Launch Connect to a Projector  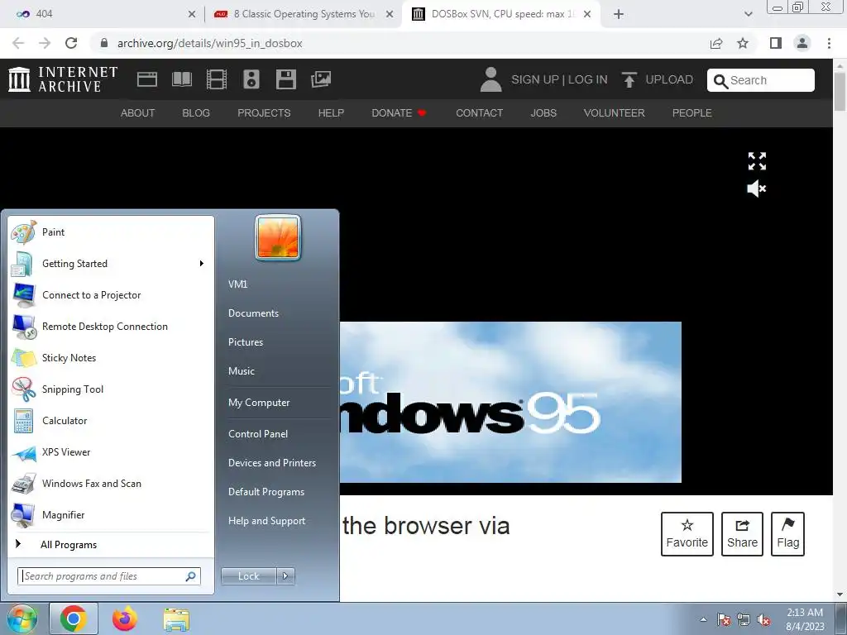click(x=111, y=295)
